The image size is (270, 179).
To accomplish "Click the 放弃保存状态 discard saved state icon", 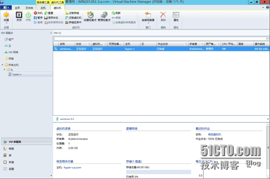I will pyautogui.click(x=46, y=22).
